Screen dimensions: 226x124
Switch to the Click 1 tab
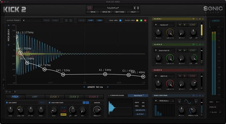55,97
